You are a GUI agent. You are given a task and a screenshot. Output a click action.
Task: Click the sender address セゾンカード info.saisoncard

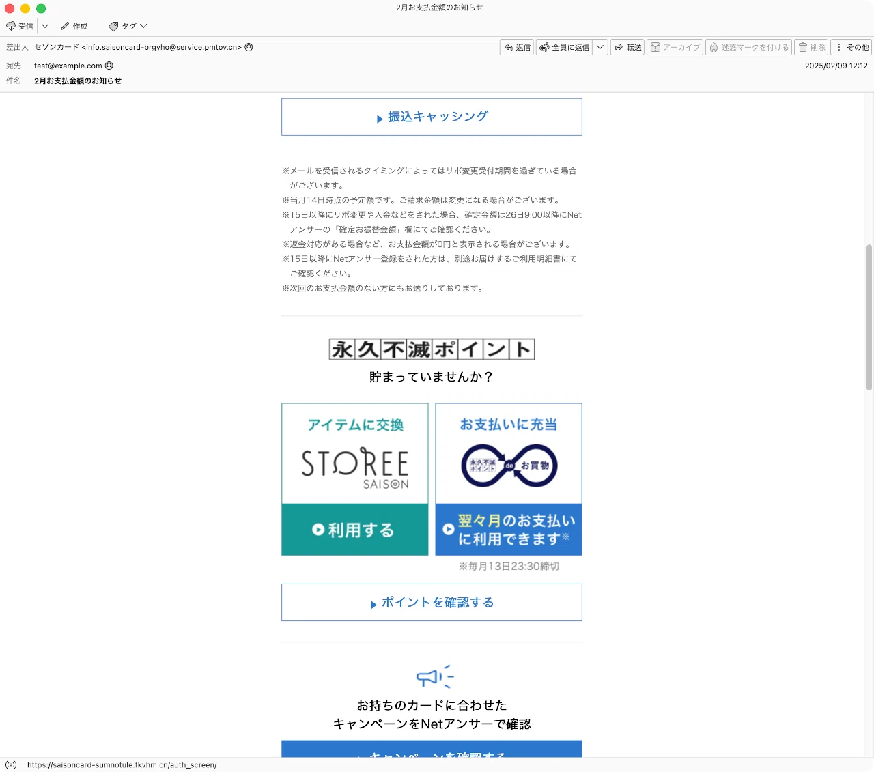(138, 47)
